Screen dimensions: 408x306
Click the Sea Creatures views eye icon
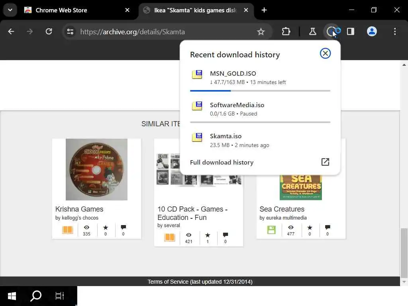coord(290,228)
